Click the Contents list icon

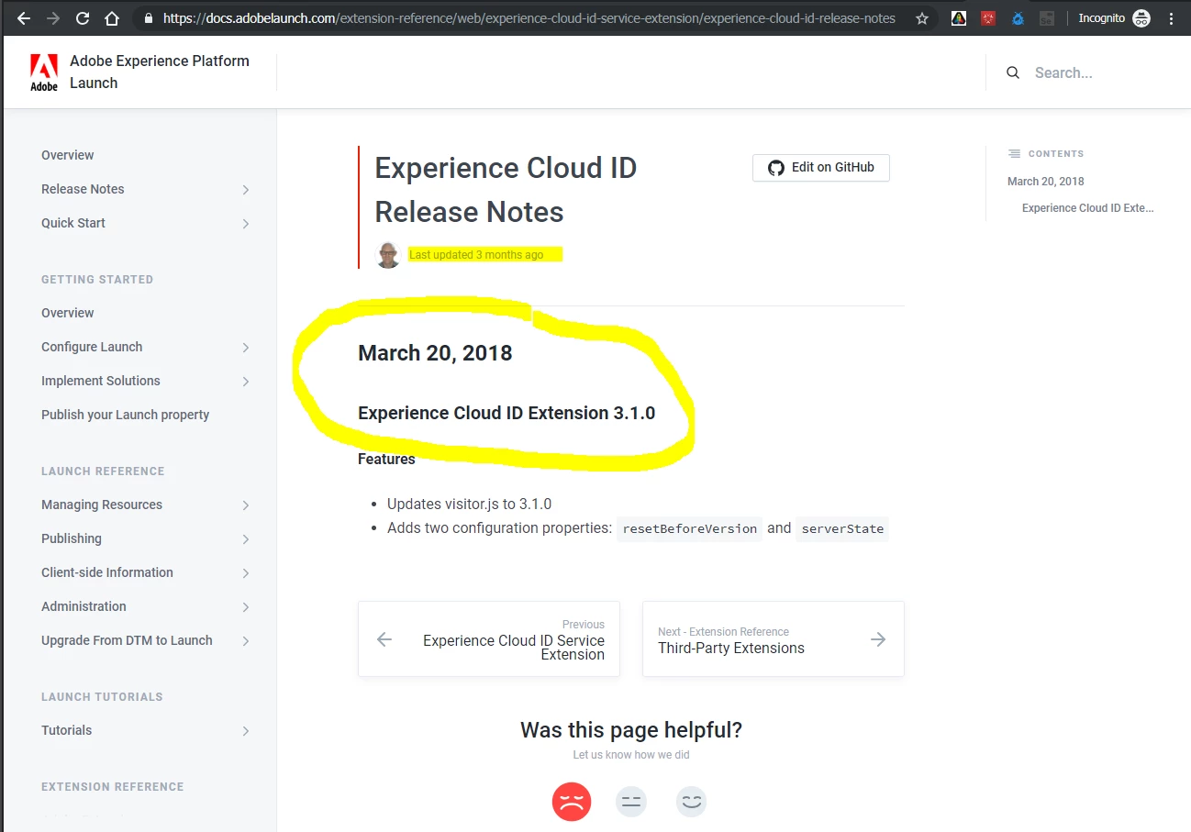pyautogui.click(x=1014, y=154)
